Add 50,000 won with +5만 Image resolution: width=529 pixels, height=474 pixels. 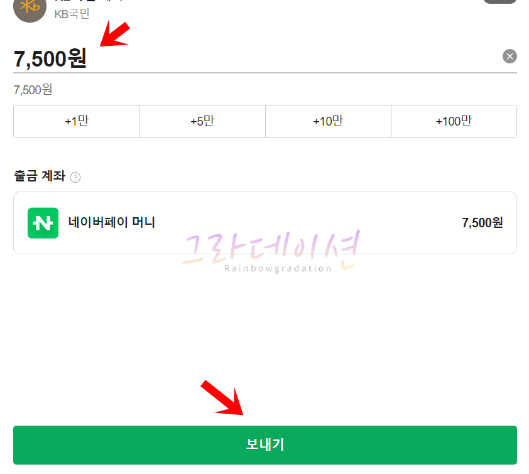pyautogui.click(x=202, y=121)
